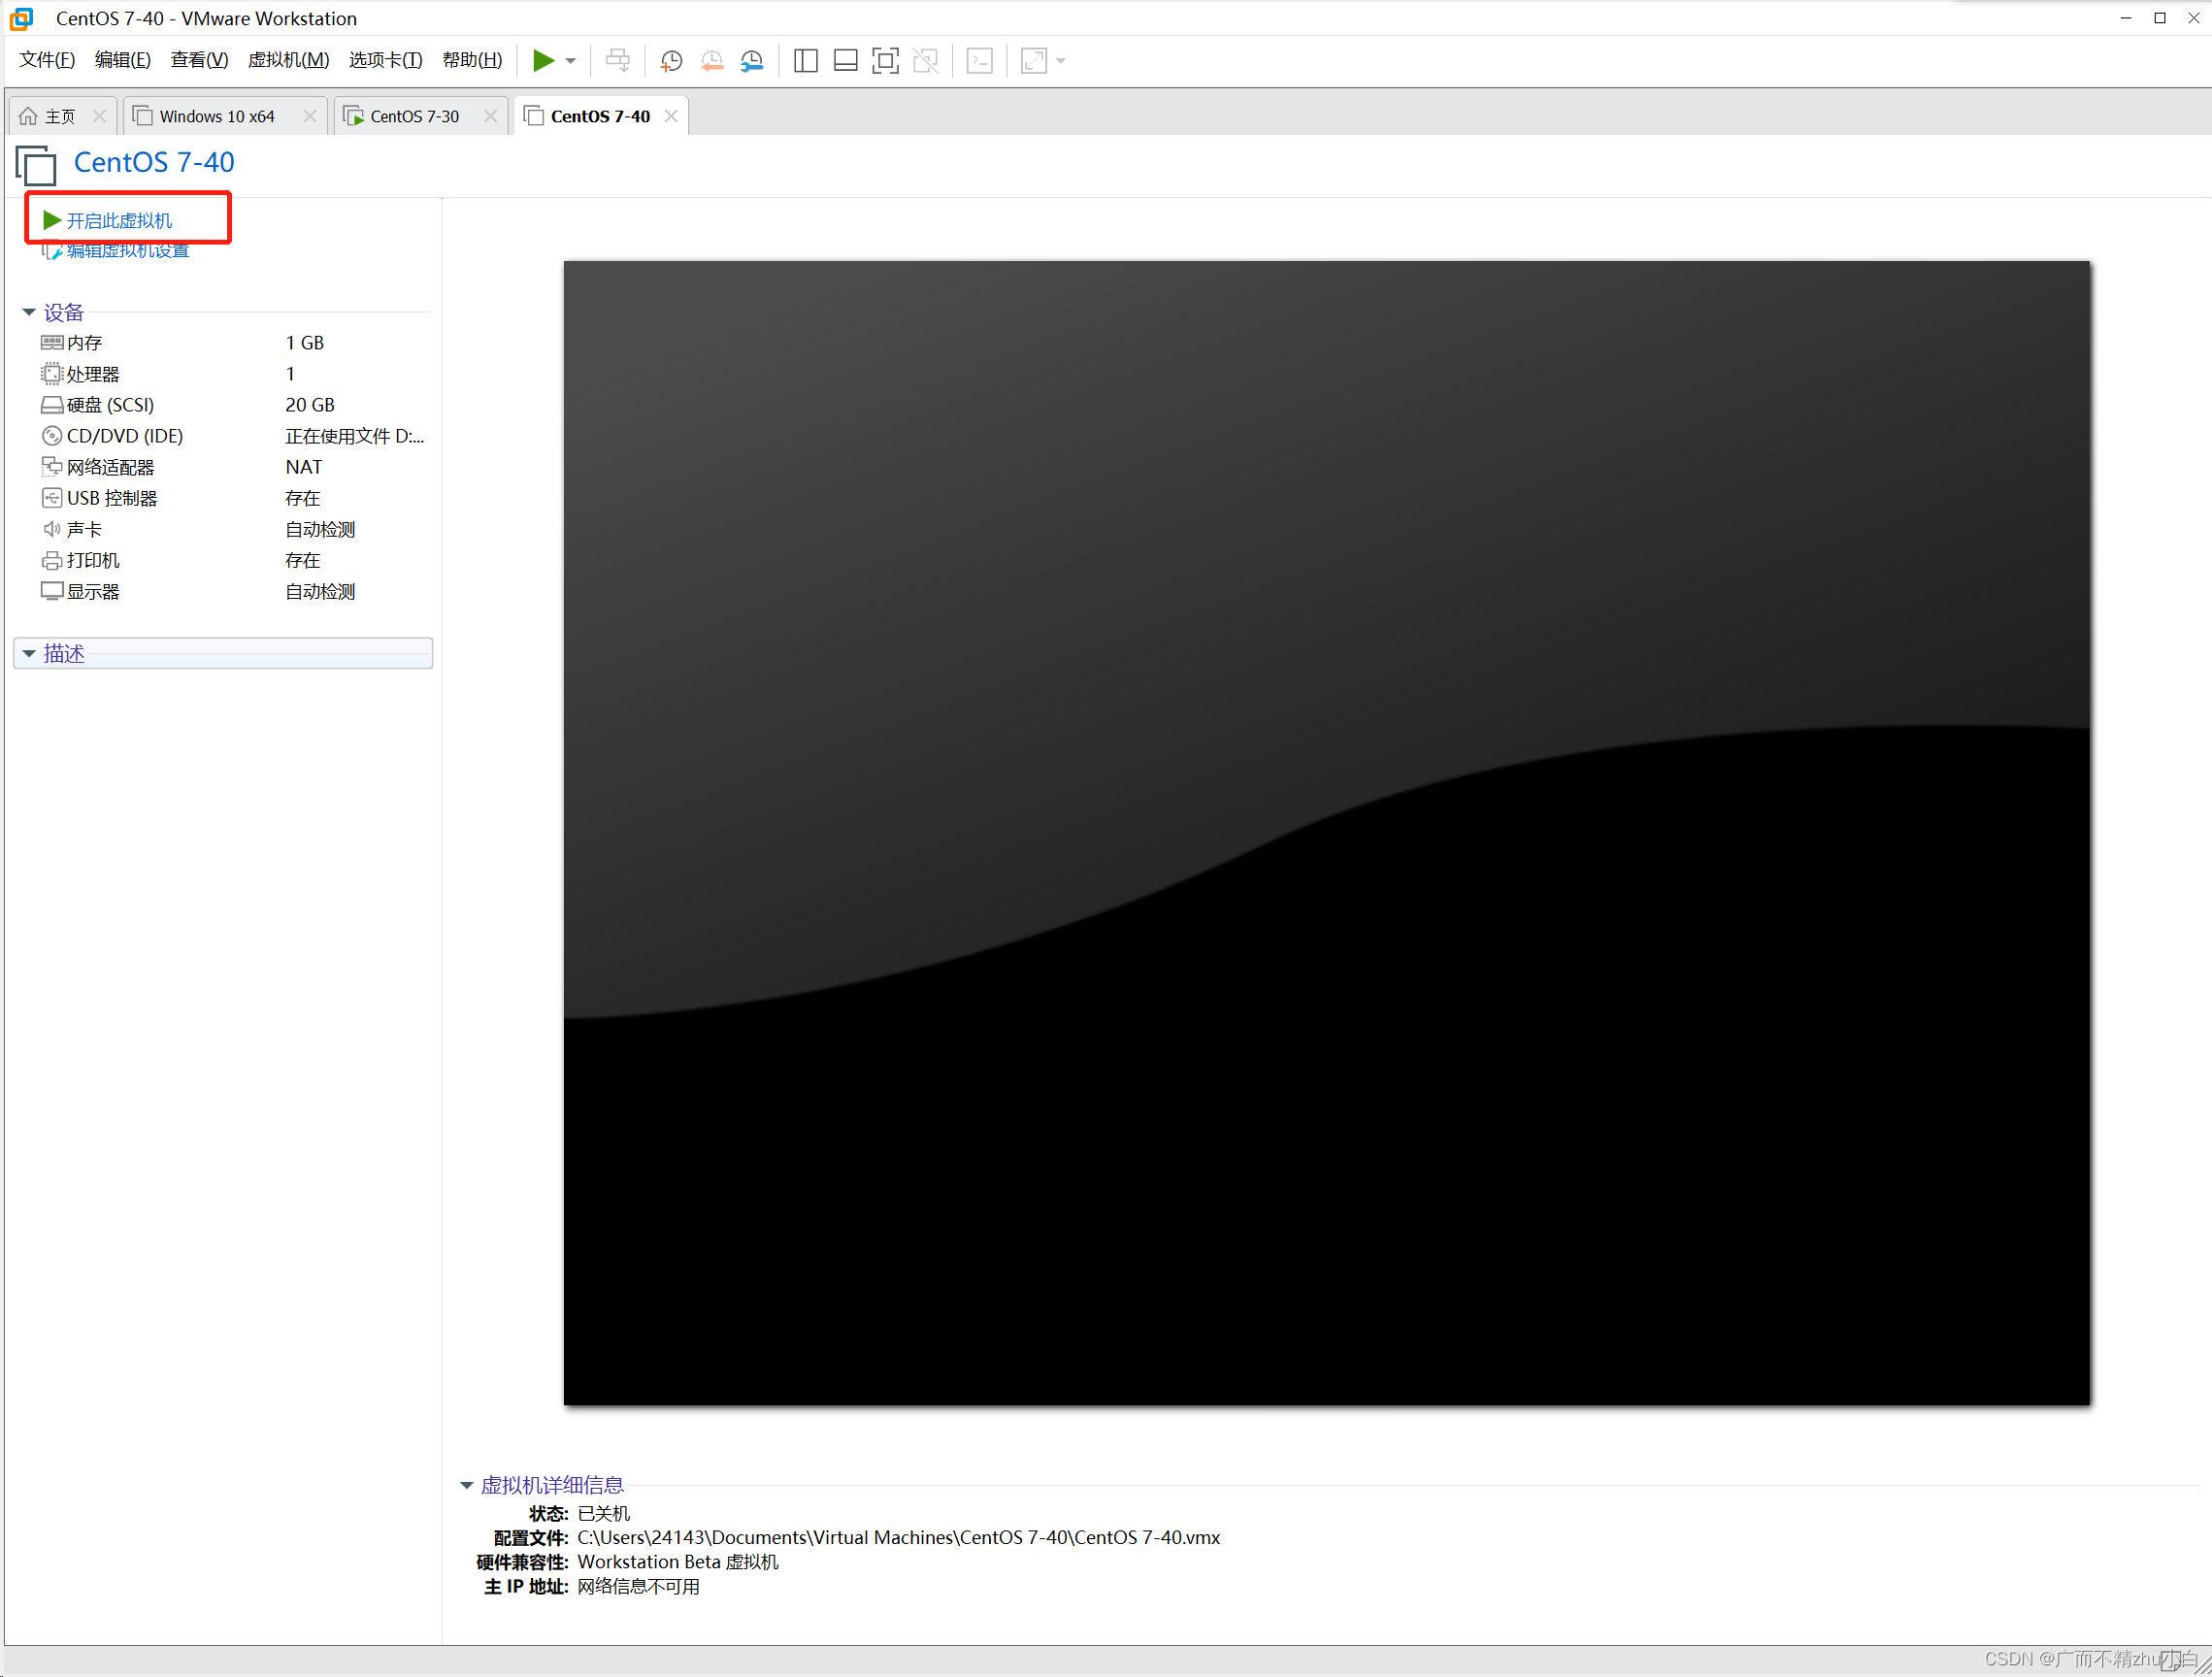Click the network adapter icon
The width and height of the screenshot is (2212, 1677).
pyautogui.click(x=52, y=467)
